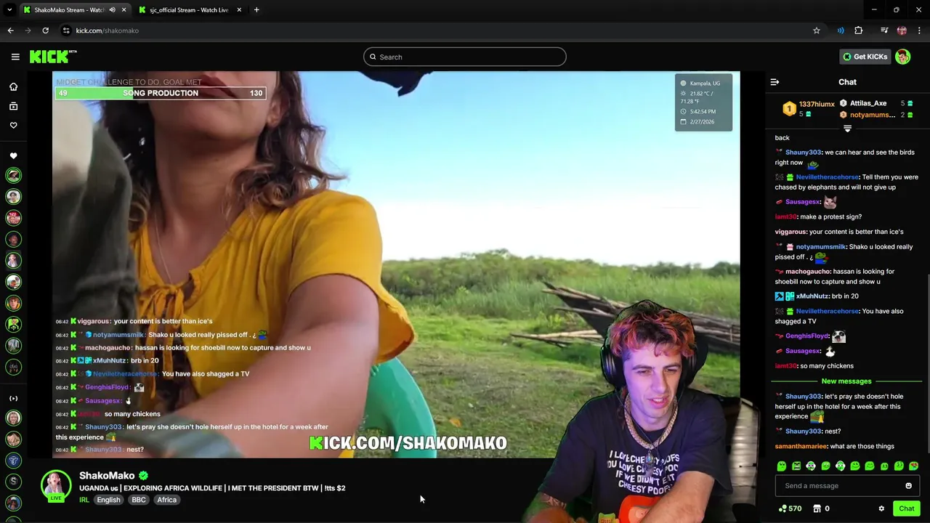Open the ShakoMako channel avatar
This screenshot has height=523, width=930.
click(x=56, y=486)
